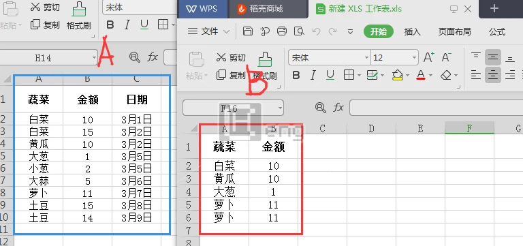The image size is (523, 246).
Task: Toggle Bold in window B
Action: [296, 75]
